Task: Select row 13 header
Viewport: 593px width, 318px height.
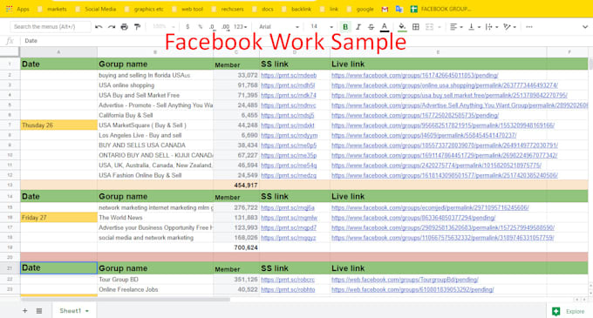Action: click(10, 185)
